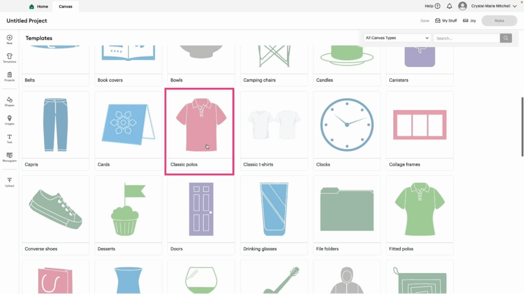This screenshot has width=524, height=294.
Task: Select the pink gift bag template
Action: click(55, 277)
